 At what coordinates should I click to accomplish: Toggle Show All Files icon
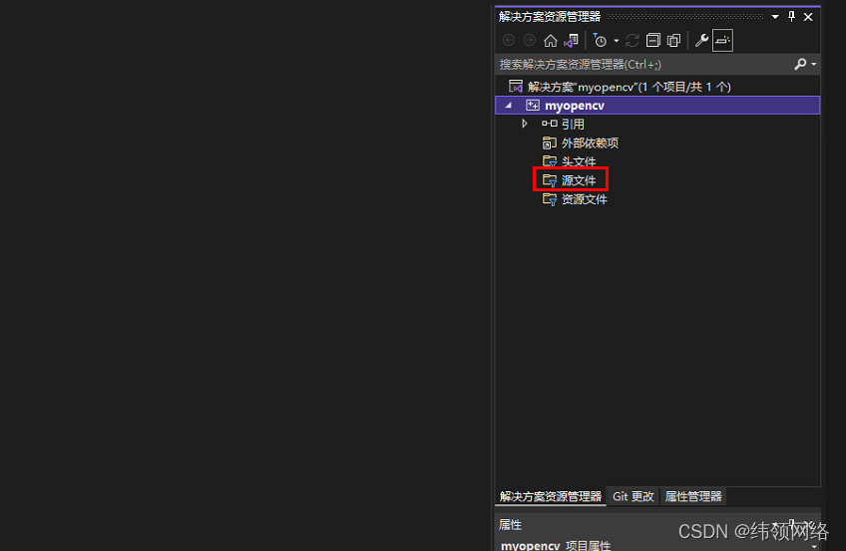click(673, 41)
